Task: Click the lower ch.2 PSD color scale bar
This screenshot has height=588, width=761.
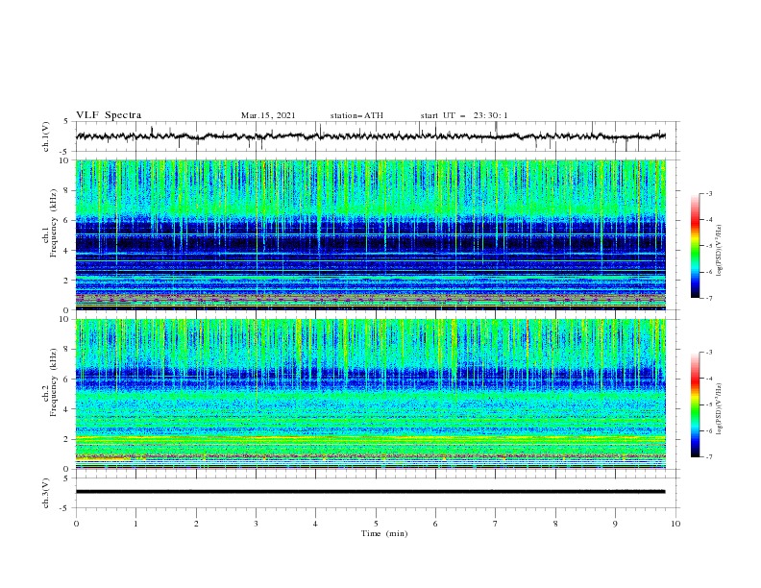Action: (x=695, y=404)
